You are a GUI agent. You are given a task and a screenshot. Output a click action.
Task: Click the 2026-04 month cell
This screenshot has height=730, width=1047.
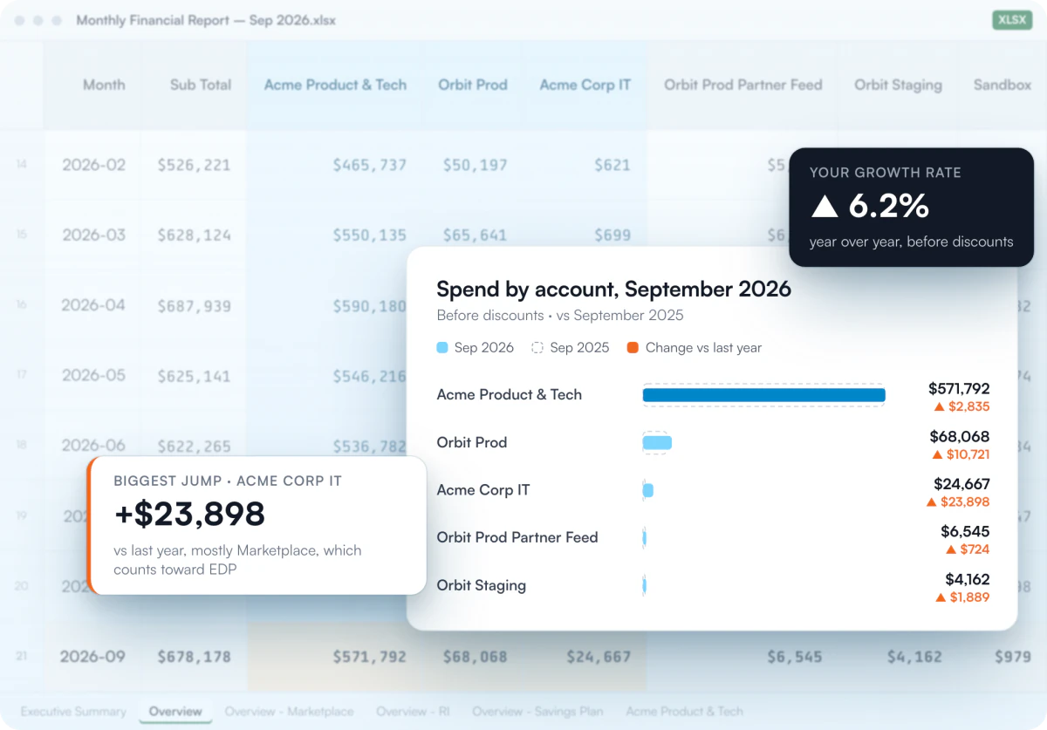pos(93,305)
